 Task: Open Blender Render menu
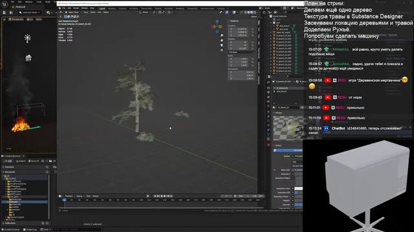pyautogui.click(x=76, y=8)
